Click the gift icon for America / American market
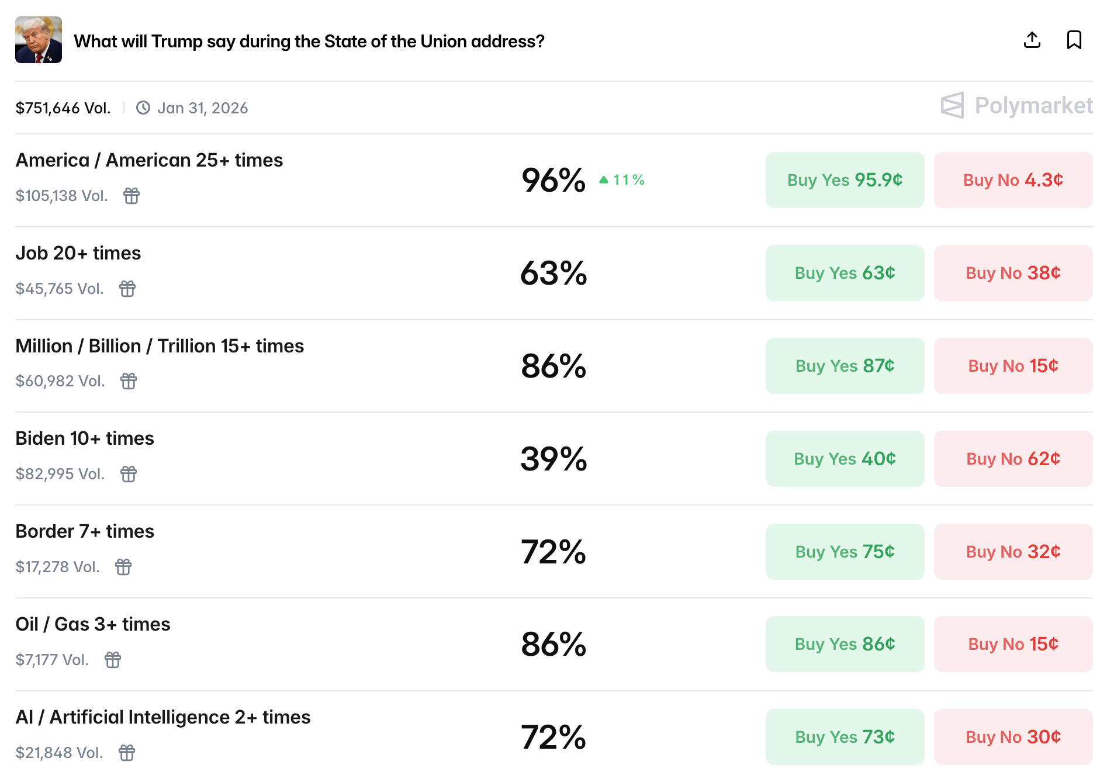Image resolution: width=1107 pixels, height=782 pixels. click(x=132, y=196)
